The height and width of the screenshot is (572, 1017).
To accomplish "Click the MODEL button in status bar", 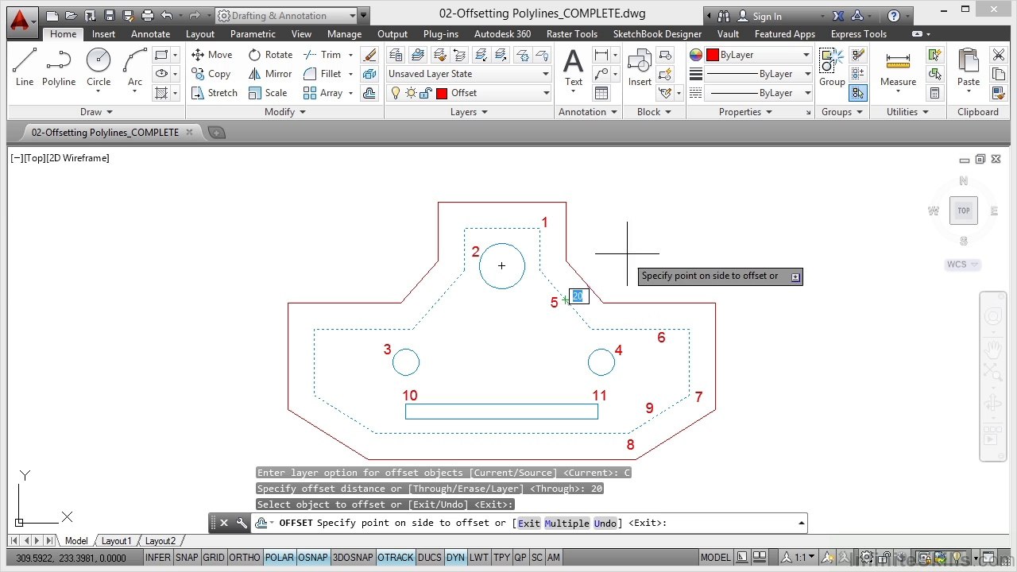I will [x=715, y=558].
